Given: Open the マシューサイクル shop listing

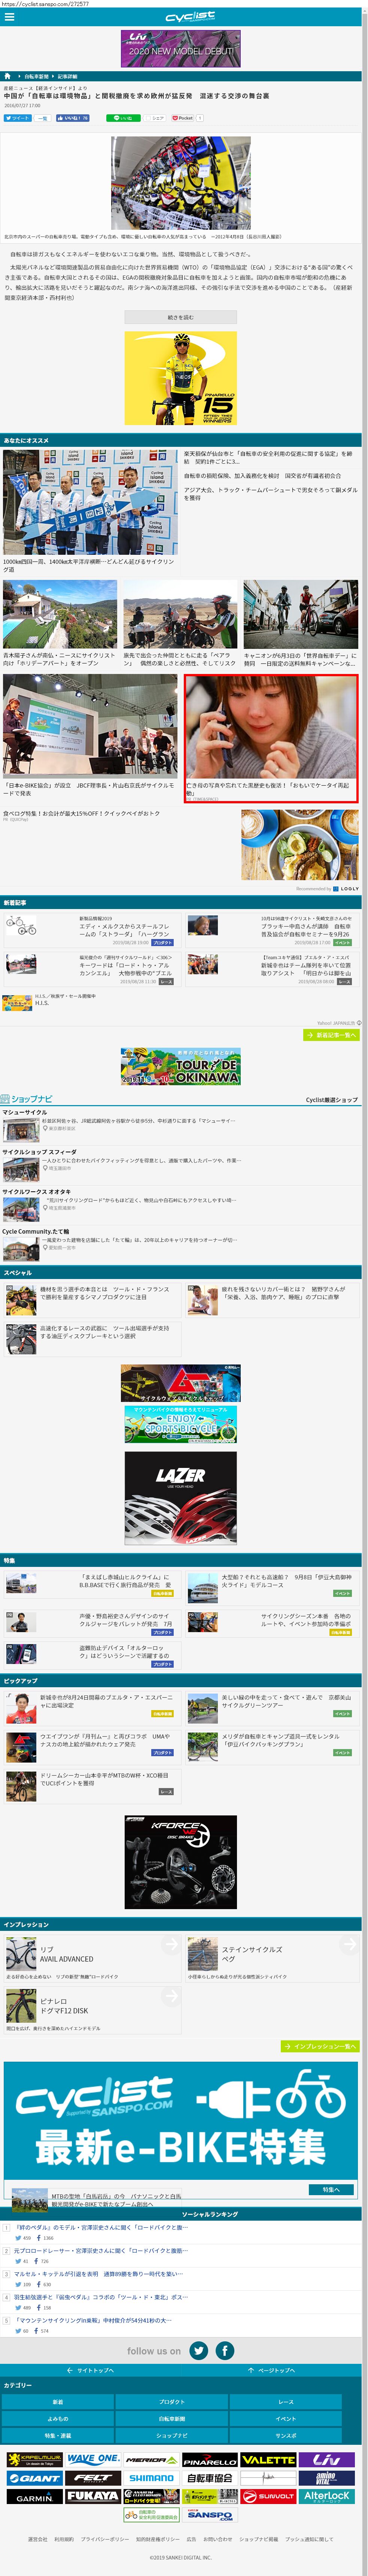Looking at the screenshot, I should [x=25, y=1112].
